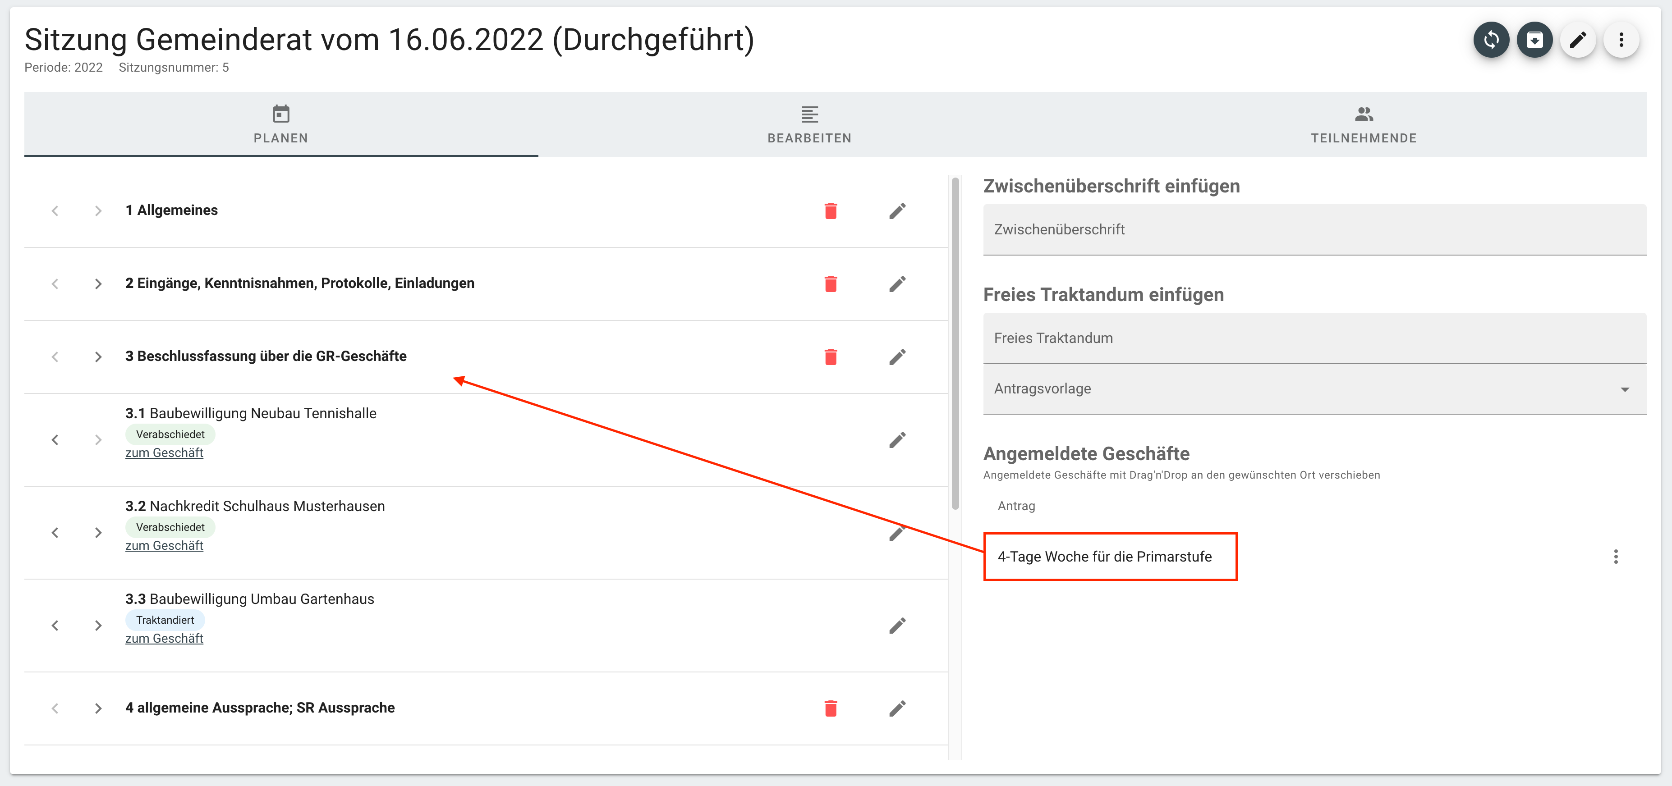Click the archive box icon in header
The width and height of the screenshot is (1672, 786).
[1534, 40]
